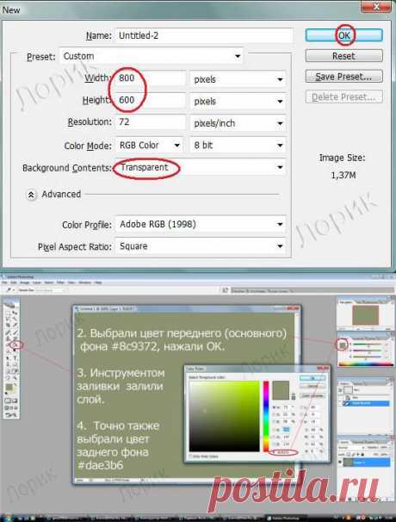Click inside the Name field Untitled-2
396x522 pixels.
pyautogui.click(x=204, y=35)
